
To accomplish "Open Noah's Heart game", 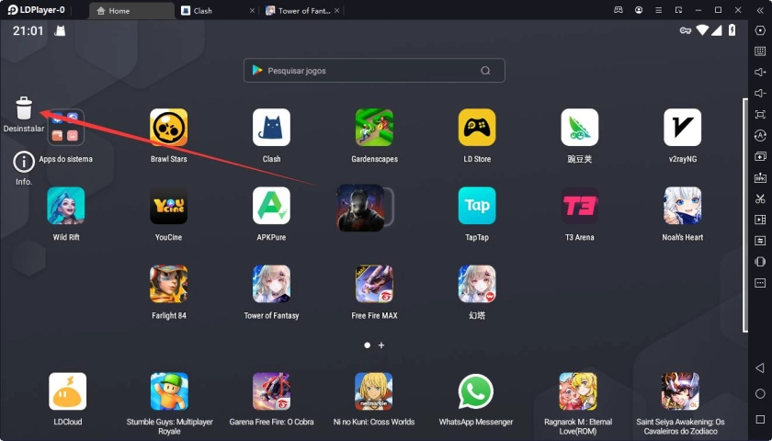I will [x=682, y=206].
